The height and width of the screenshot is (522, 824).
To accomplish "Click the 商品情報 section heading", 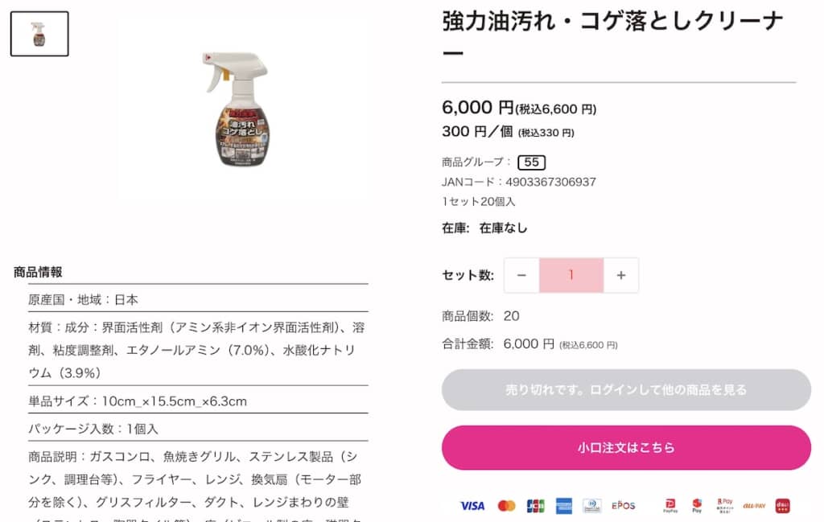I will pos(38,272).
